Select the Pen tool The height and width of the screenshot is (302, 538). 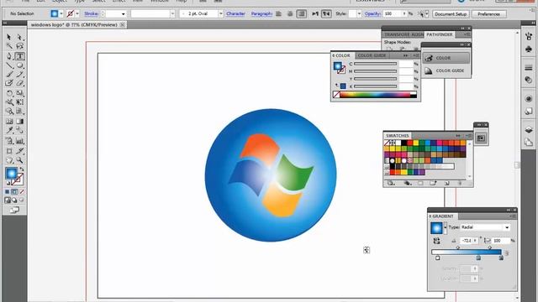point(9,56)
